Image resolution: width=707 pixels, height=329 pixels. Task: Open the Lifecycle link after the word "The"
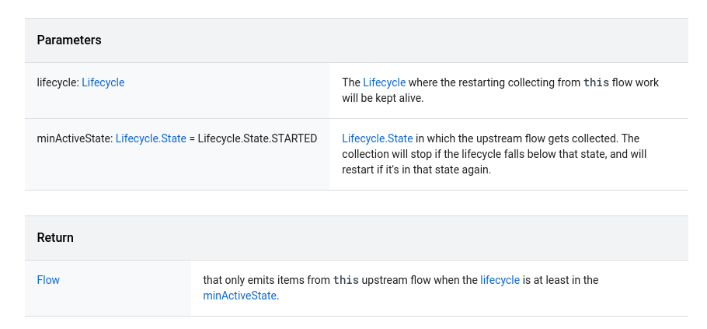coord(384,82)
